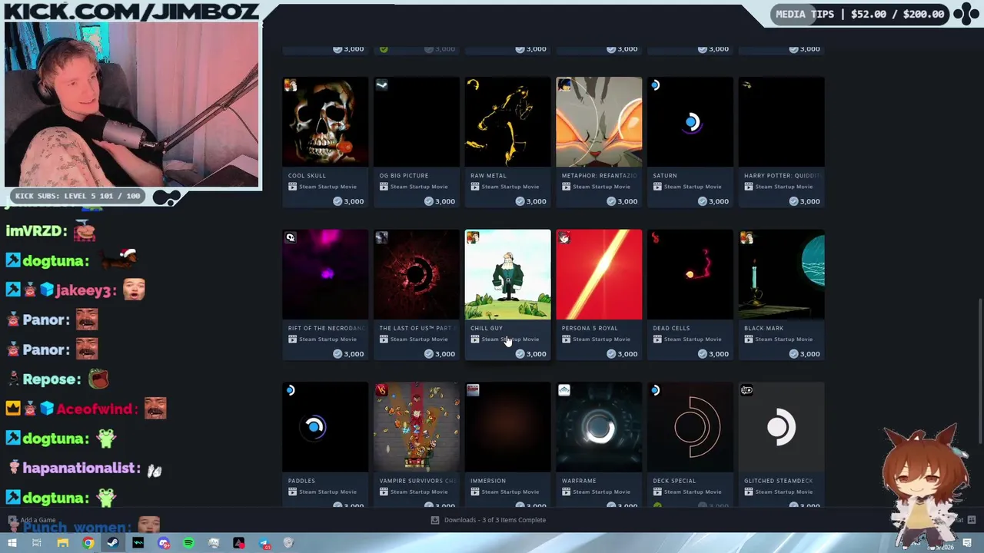Open the Deck Special thumbnail

(x=690, y=426)
